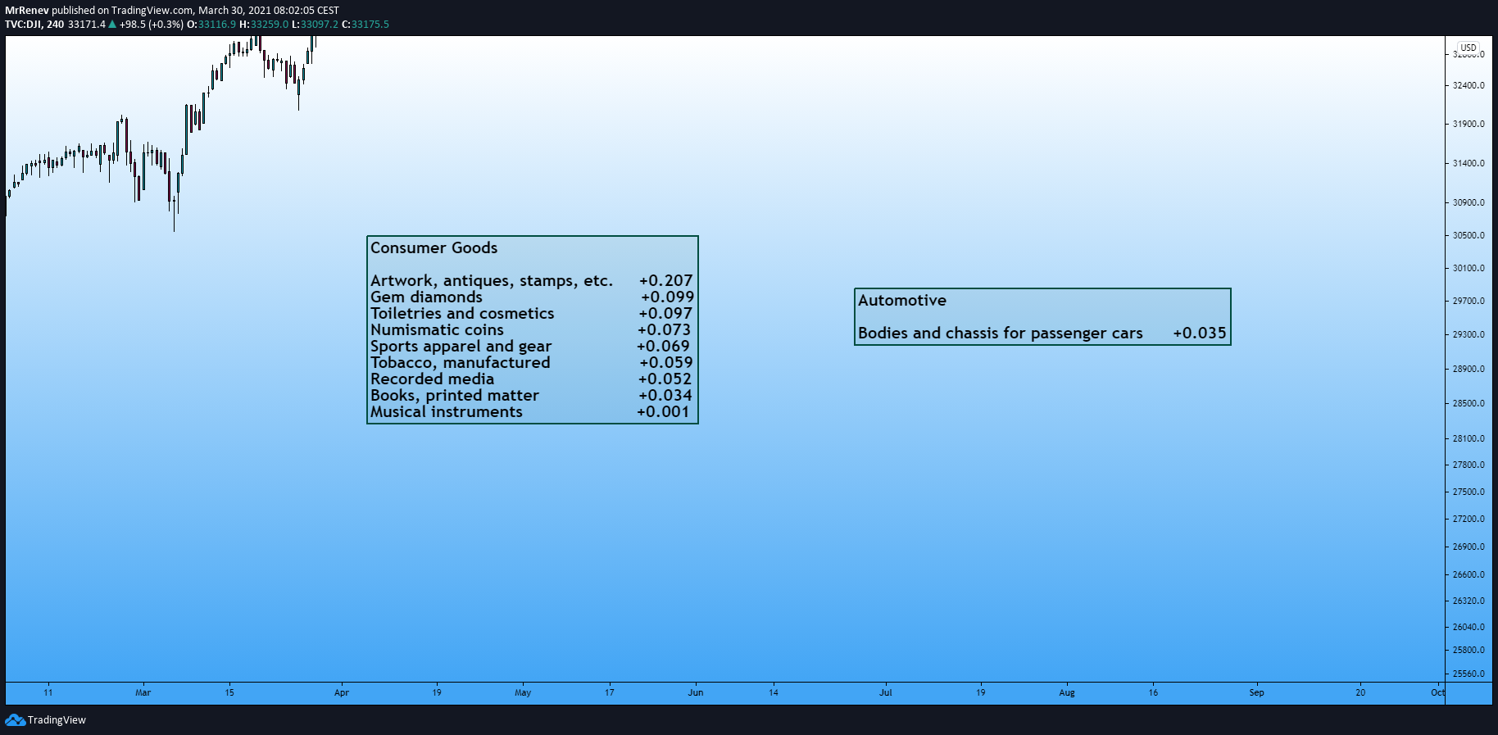This screenshot has width=1498, height=735.
Task: Click the 33171.4 last price value
Action: click(x=87, y=25)
